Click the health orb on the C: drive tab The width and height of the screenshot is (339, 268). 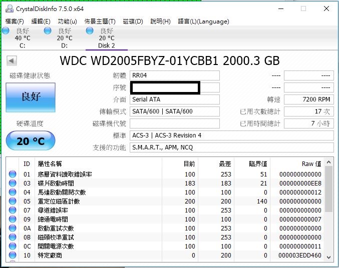[x=6, y=30]
